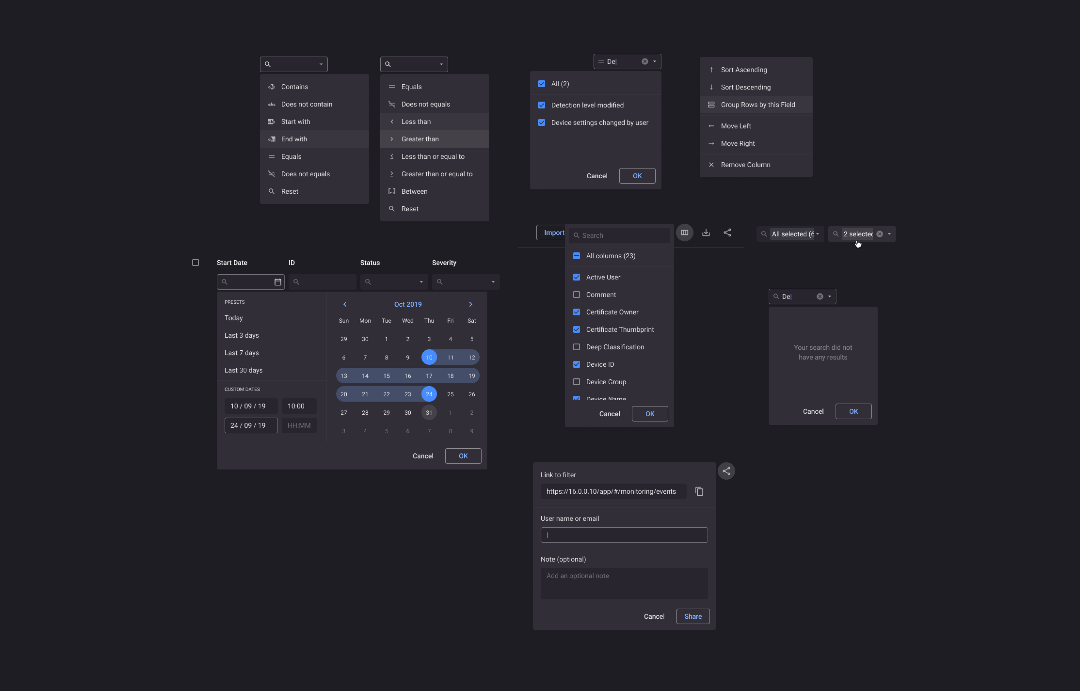This screenshot has width=1080, height=691.
Task: Open the Start Date calendar icon
Action: tap(277, 282)
